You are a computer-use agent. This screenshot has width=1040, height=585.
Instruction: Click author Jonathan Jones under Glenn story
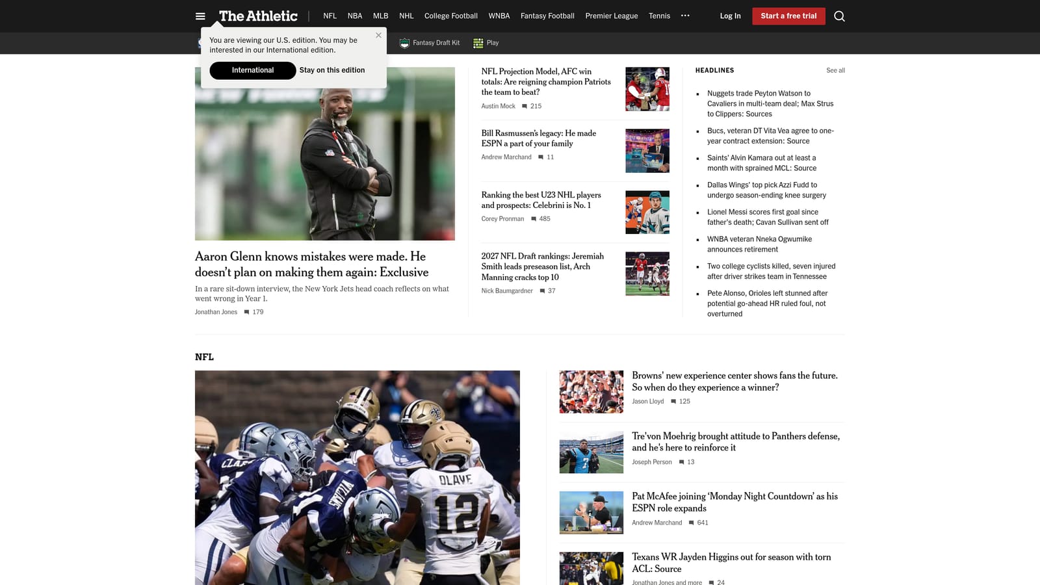coord(216,312)
